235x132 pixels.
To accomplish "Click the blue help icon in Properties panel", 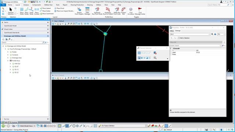I will point(215,34).
